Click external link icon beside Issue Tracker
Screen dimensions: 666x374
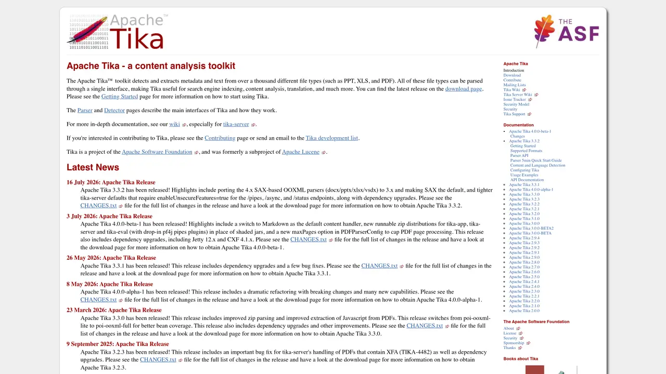click(x=530, y=100)
